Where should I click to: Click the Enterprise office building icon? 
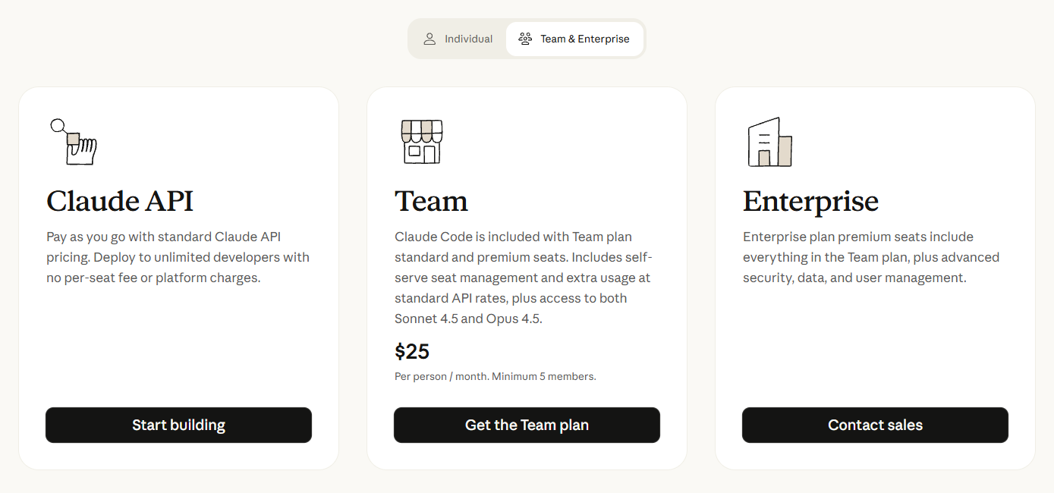[769, 143]
